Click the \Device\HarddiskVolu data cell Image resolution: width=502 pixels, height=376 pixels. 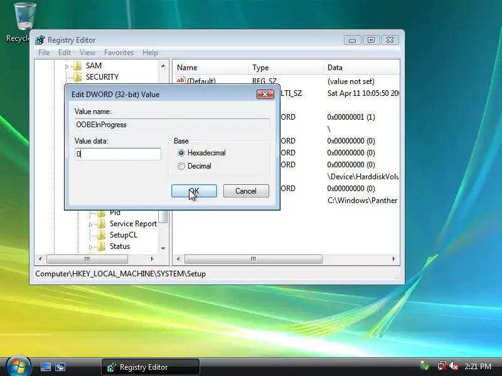pos(363,177)
